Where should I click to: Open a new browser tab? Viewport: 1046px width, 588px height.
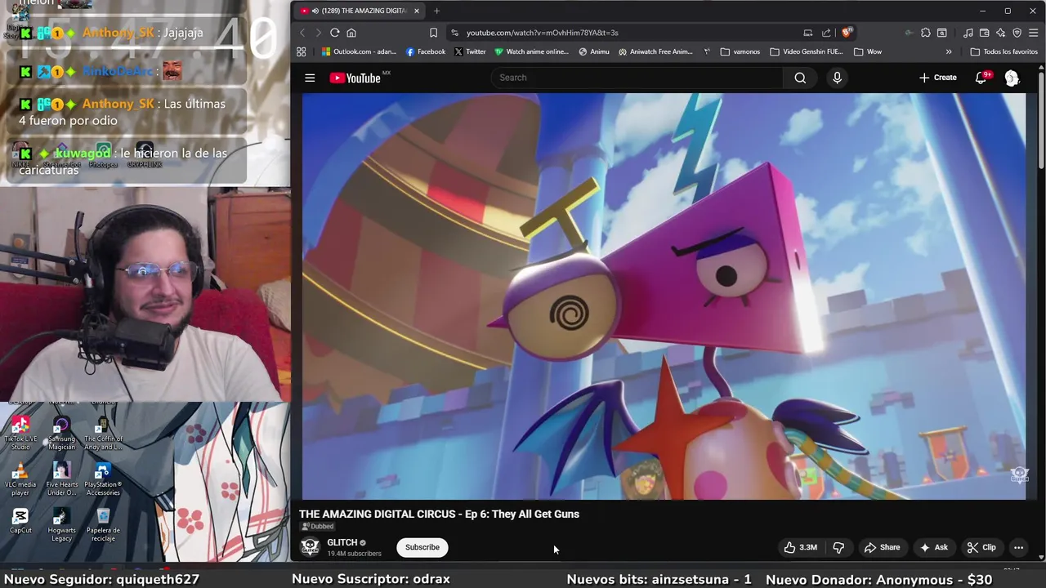point(436,11)
